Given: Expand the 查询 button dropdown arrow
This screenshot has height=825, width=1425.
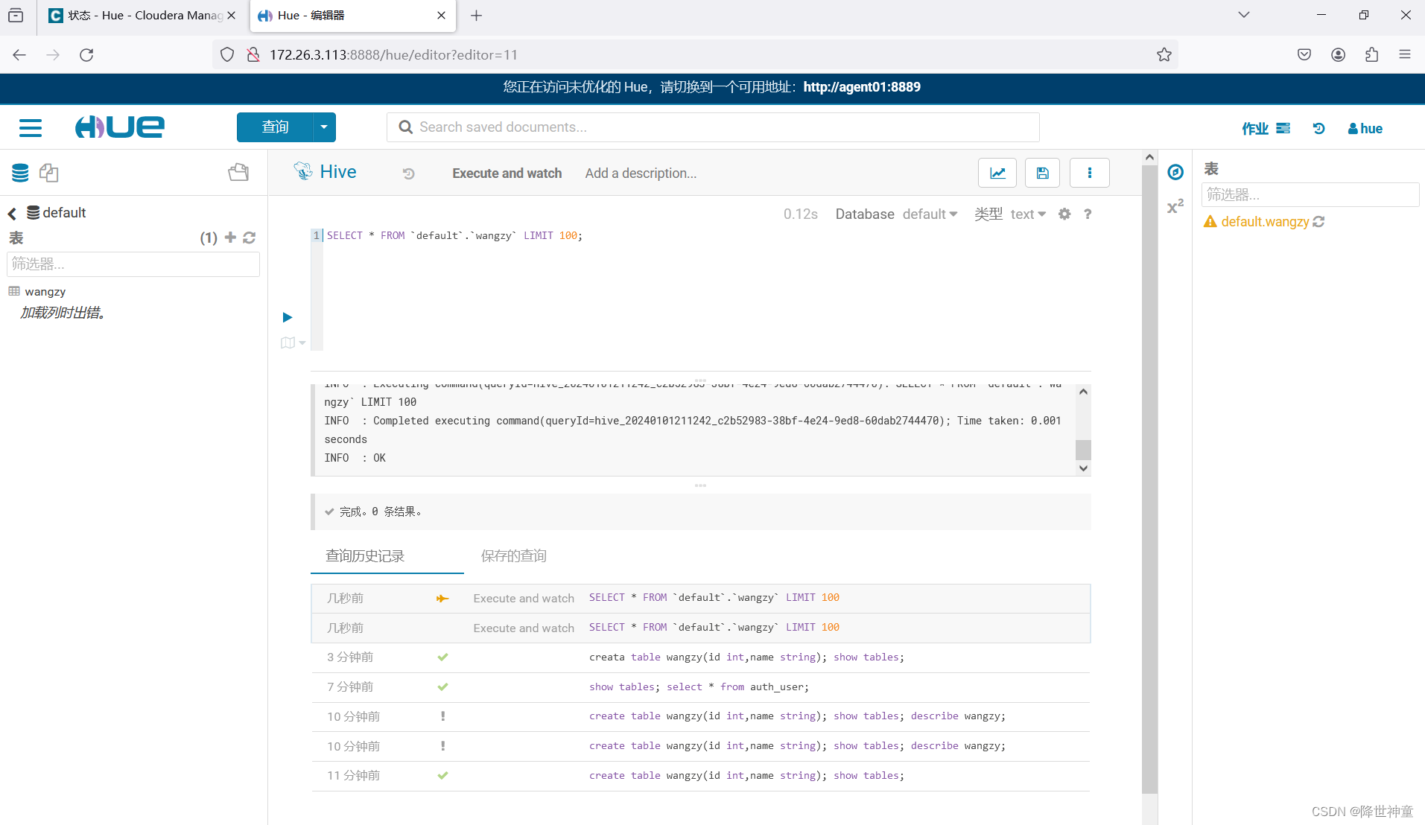Looking at the screenshot, I should [324, 127].
